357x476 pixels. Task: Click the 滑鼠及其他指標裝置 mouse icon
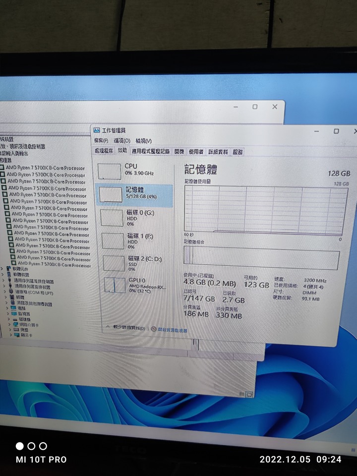click(13, 302)
